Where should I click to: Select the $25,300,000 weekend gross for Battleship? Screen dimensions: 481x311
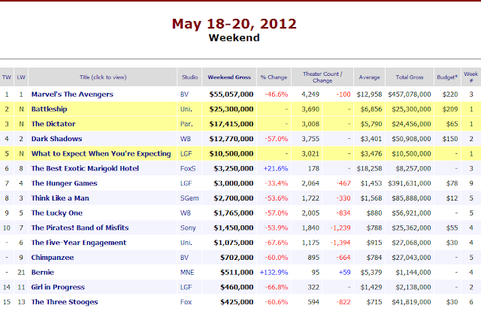pyautogui.click(x=231, y=109)
